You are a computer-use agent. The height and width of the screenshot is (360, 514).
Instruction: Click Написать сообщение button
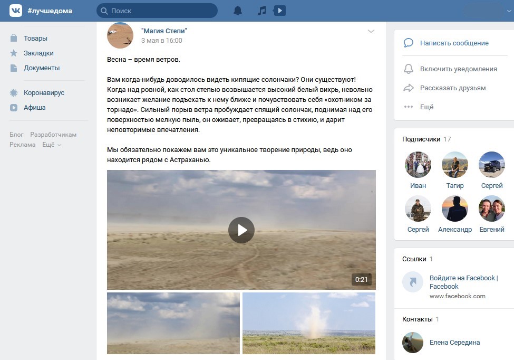454,43
